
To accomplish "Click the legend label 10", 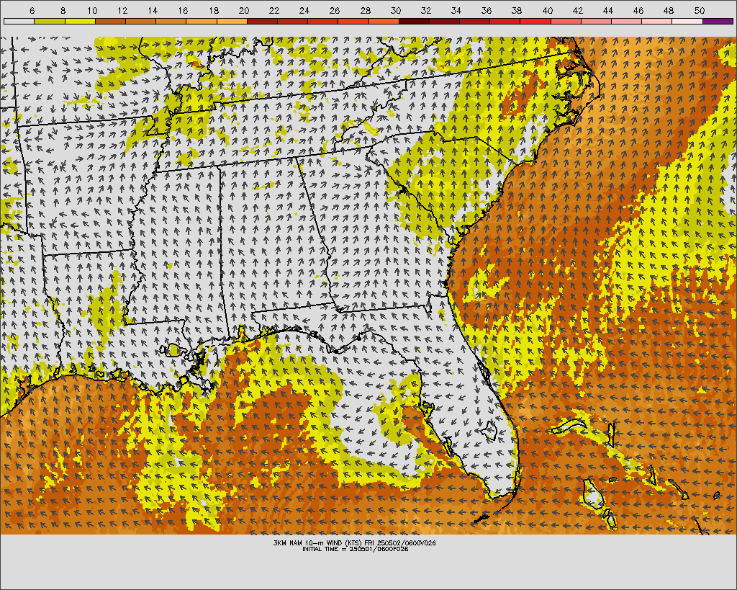I will tap(93, 10).
